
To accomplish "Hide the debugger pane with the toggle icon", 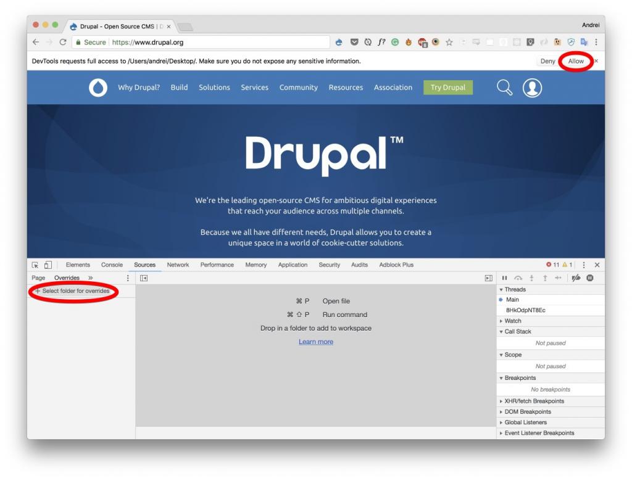I will [x=489, y=278].
